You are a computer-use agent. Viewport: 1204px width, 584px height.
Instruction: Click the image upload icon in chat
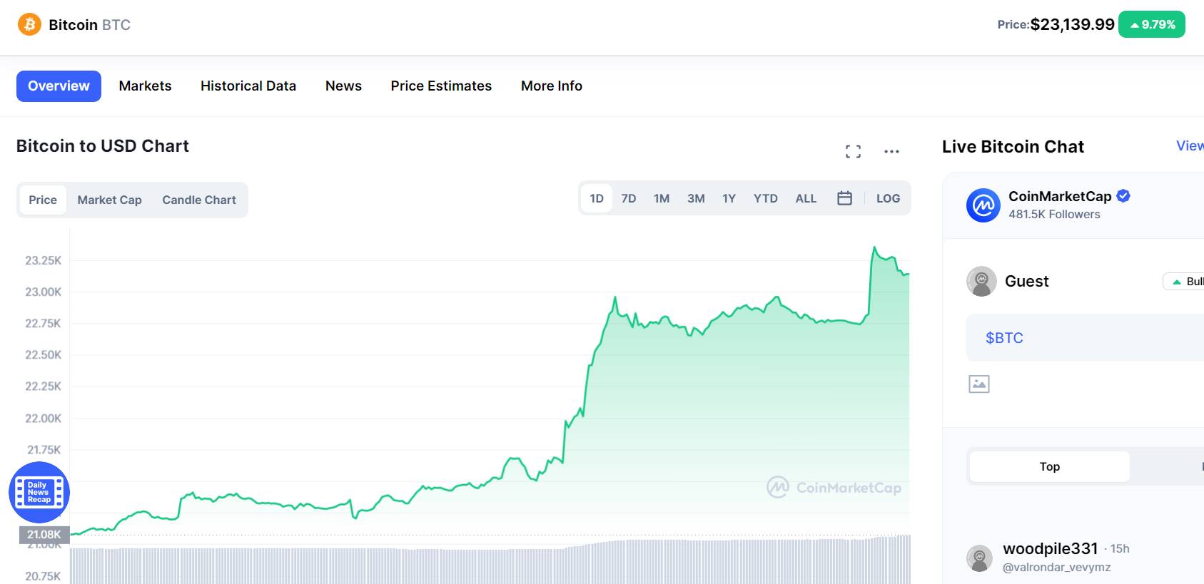coord(978,384)
